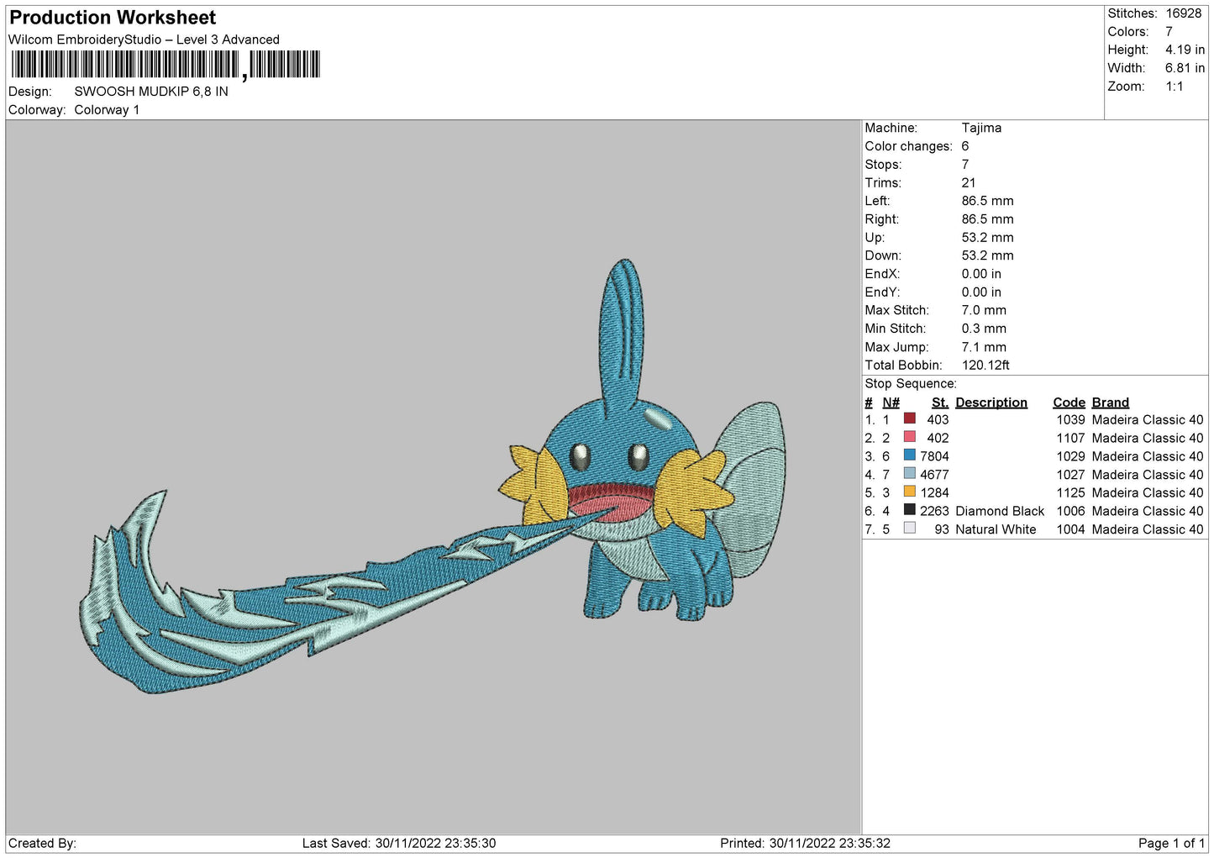The height and width of the screenshot is (858, 1214).
Task: Click the N# column header
Action: tap(891, 403)
